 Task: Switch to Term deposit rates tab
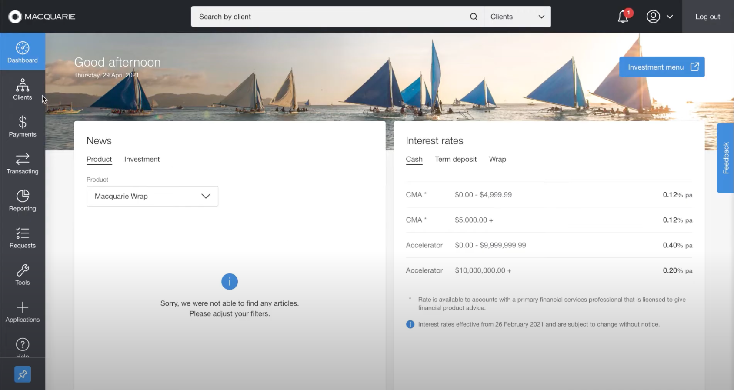(x=456, y=160)
